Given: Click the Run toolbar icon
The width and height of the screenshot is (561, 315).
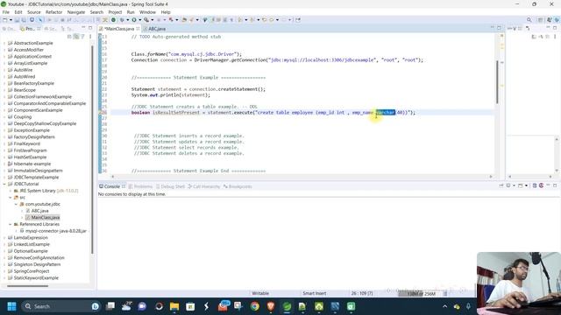Looking at the screenshot, I should 134,20.
